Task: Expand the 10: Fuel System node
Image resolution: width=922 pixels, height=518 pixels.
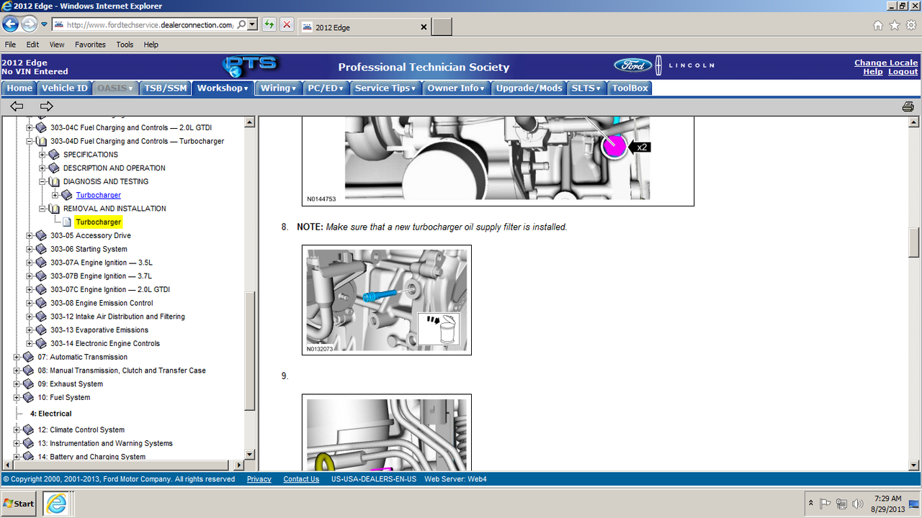Action: point(17,397)
